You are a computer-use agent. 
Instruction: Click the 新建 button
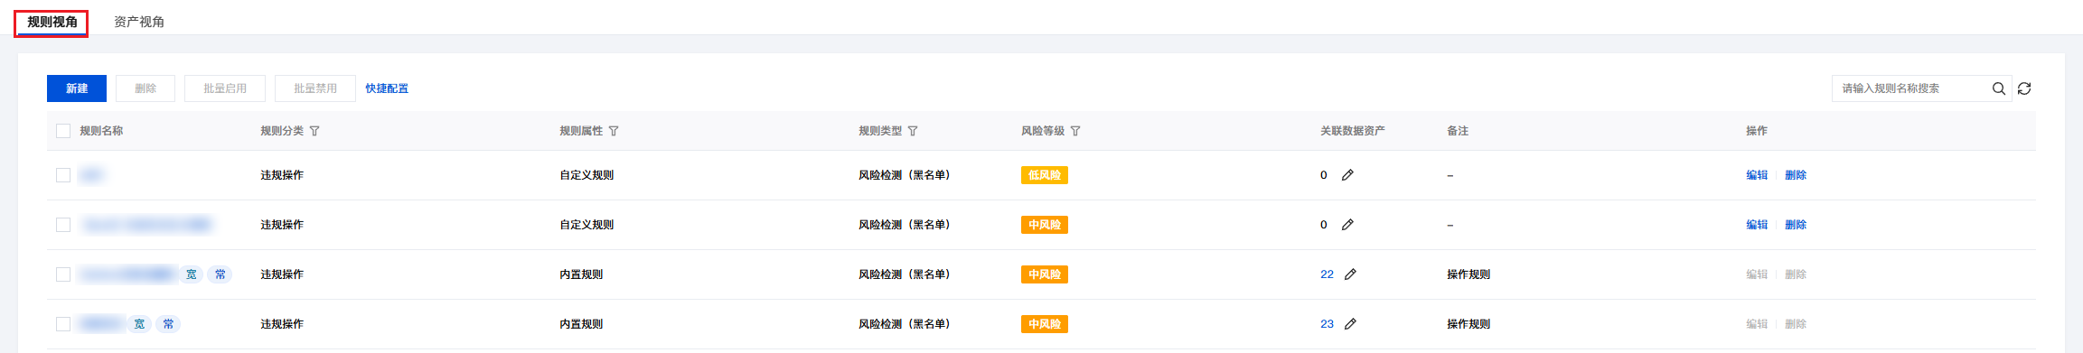point(77,88)
